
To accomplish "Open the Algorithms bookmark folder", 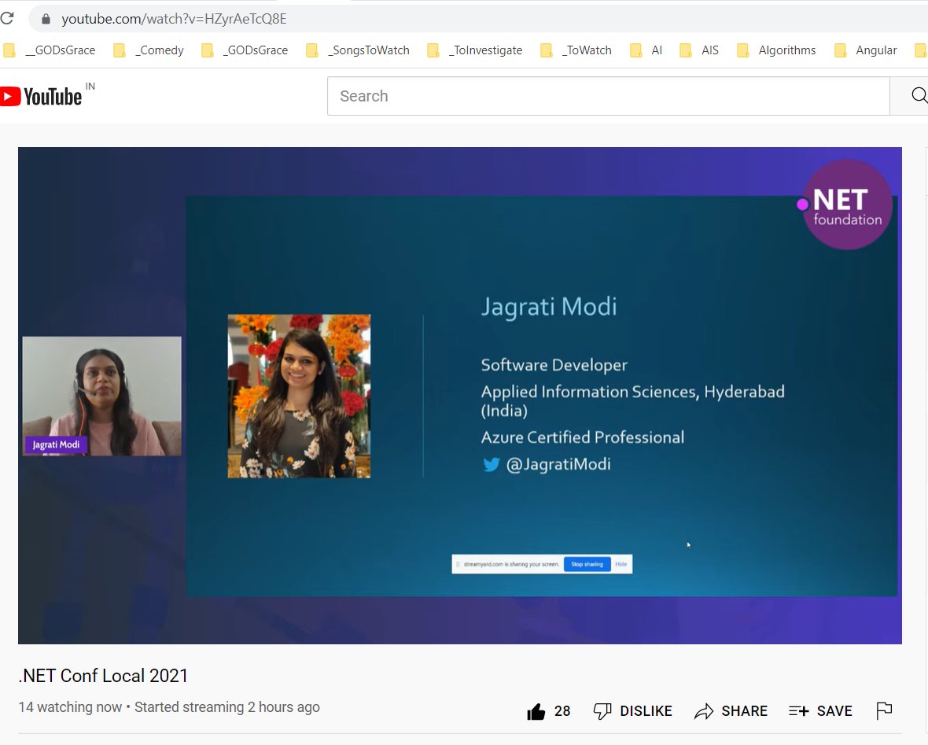I will [x=776, y=50].
